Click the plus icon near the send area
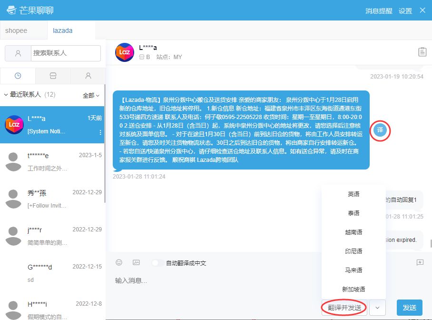This screenshot has width=432, height=320. [420, 262]
